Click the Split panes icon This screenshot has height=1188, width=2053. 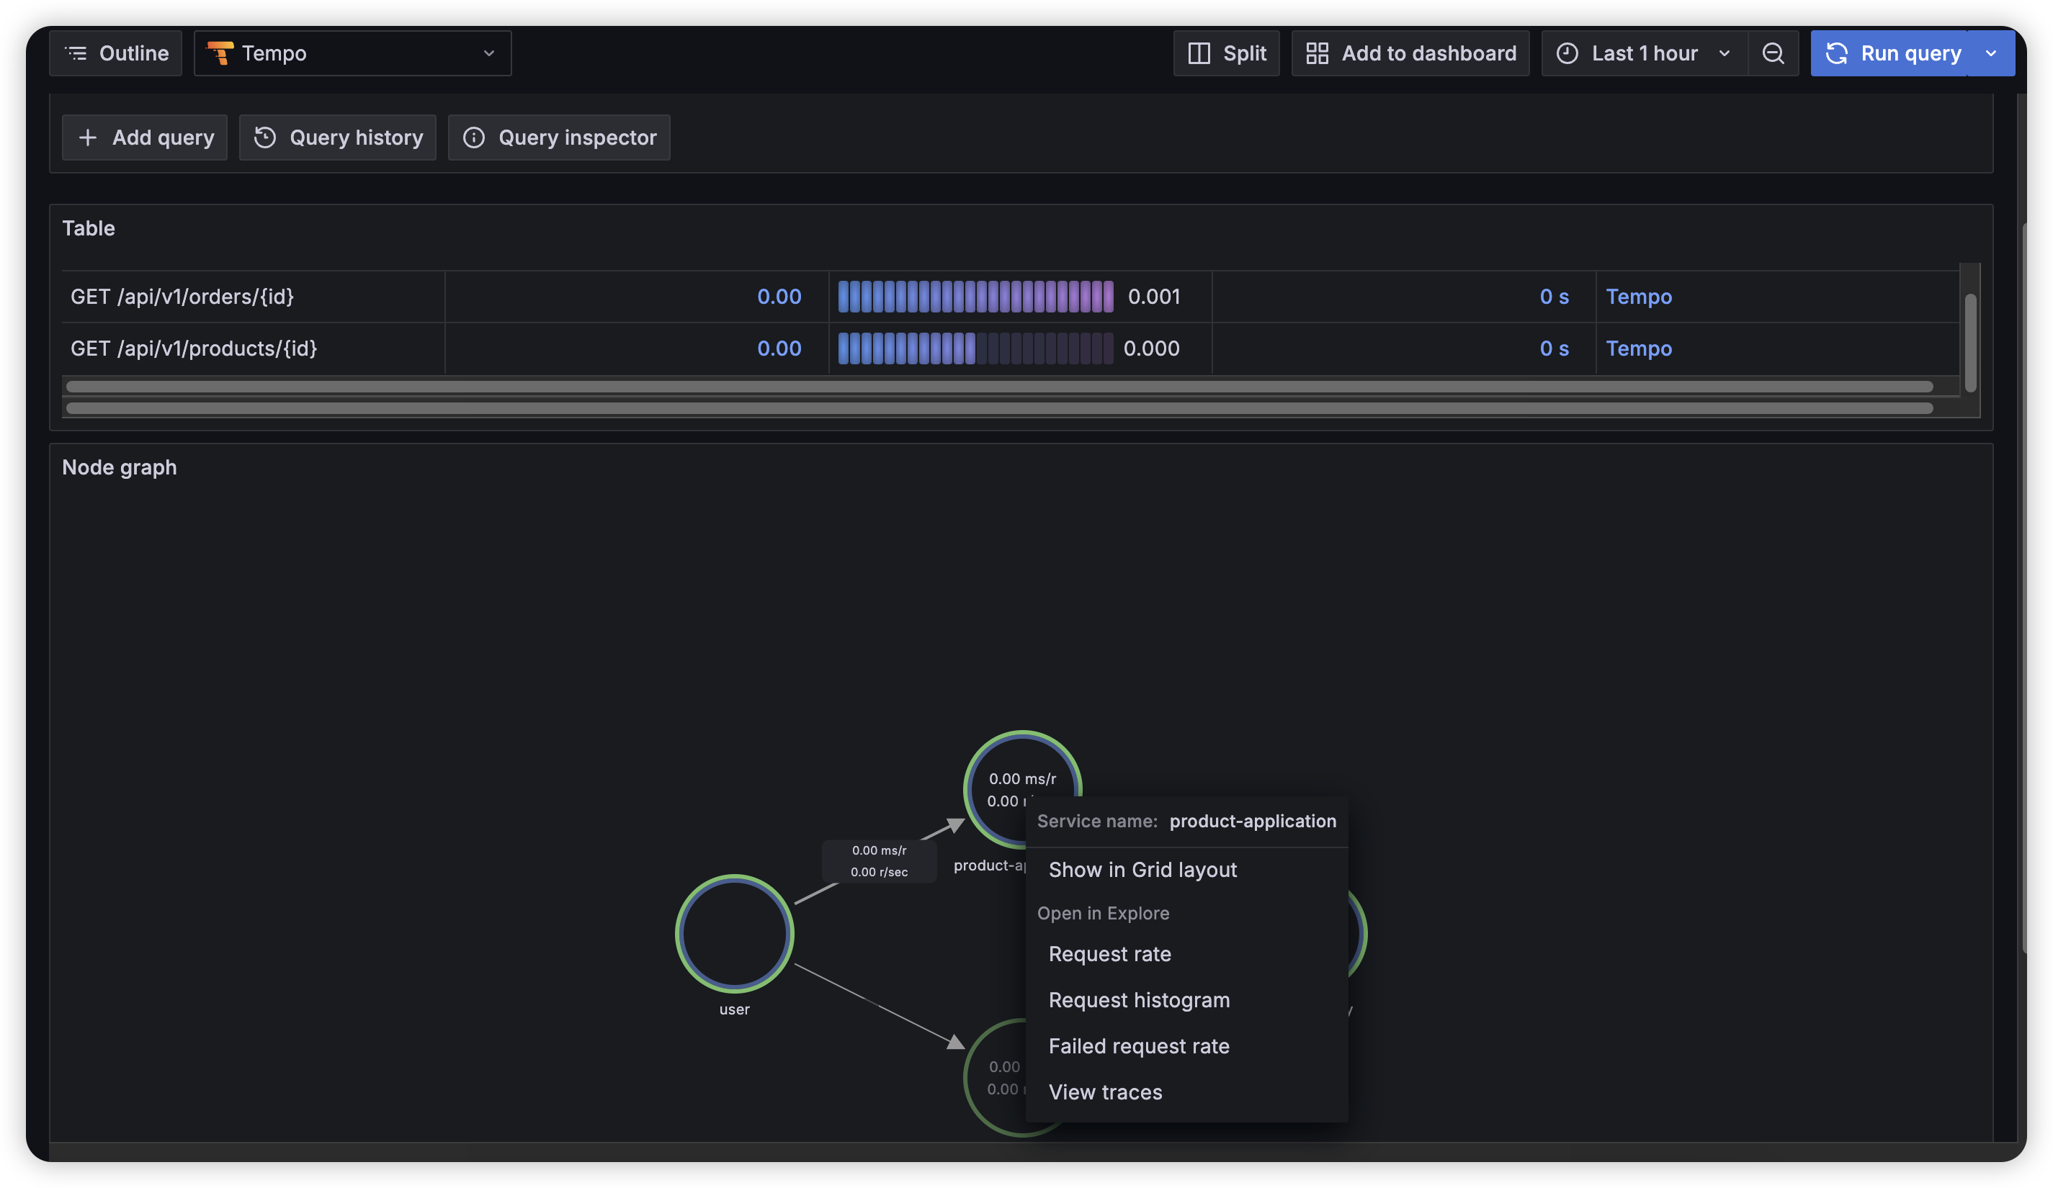[1199, 54]
